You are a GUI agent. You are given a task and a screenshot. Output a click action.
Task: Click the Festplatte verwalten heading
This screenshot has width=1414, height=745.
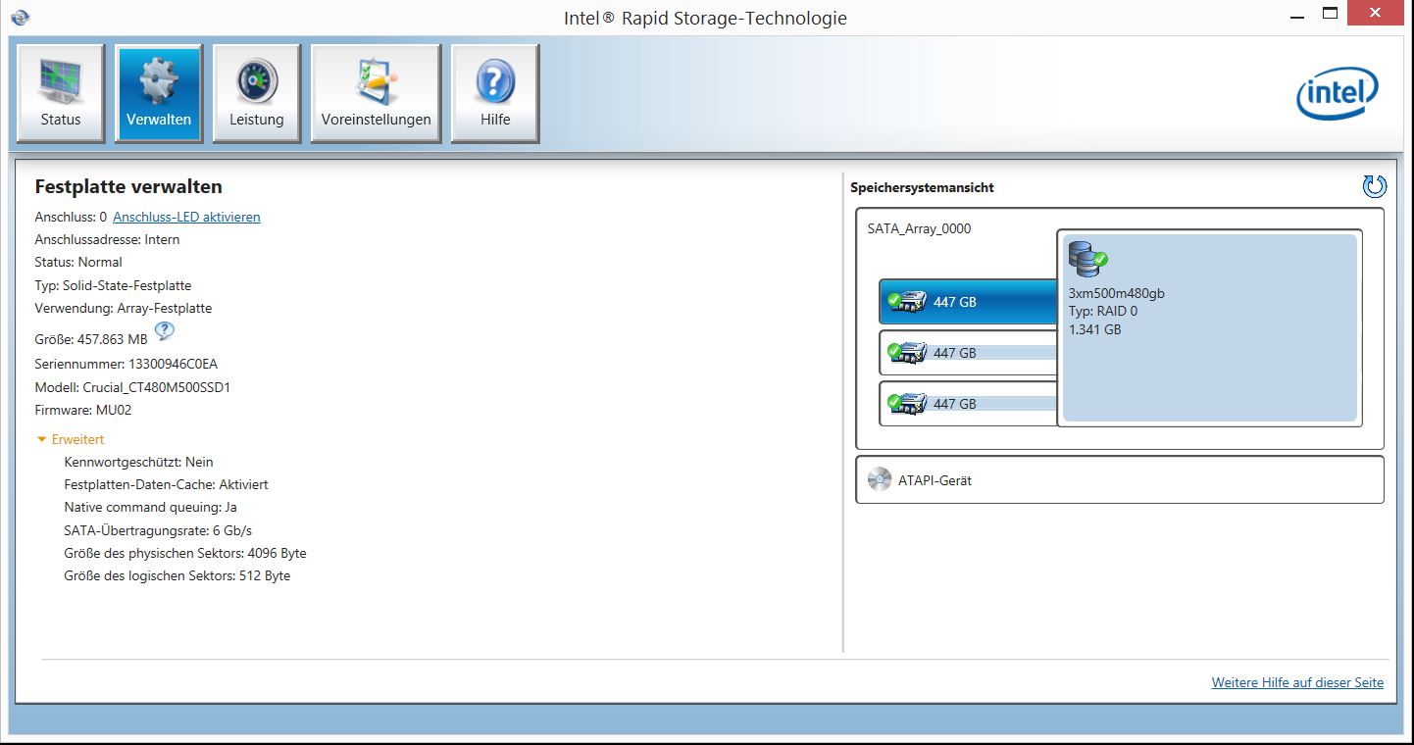[128, 186]
